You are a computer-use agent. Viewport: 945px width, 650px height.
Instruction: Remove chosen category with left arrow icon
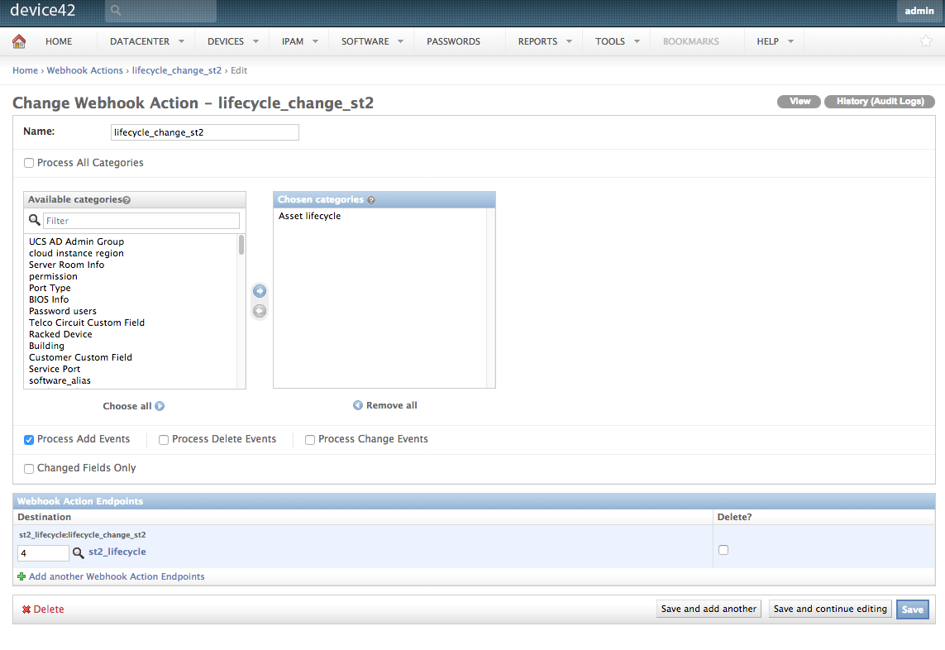click(x=259, y=311)
